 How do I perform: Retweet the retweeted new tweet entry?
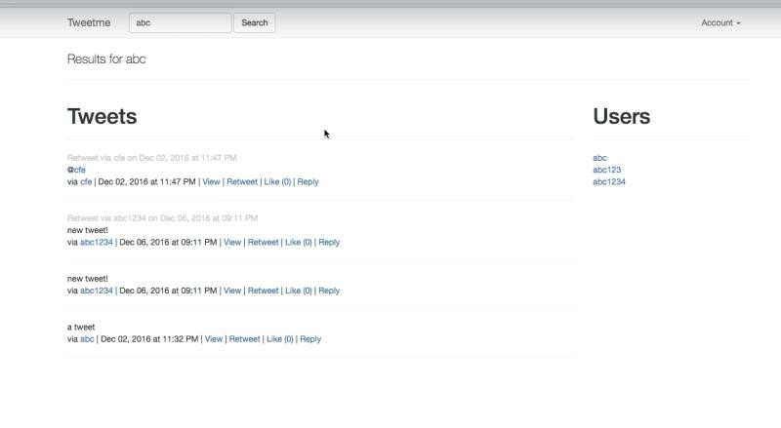[263, 242]
